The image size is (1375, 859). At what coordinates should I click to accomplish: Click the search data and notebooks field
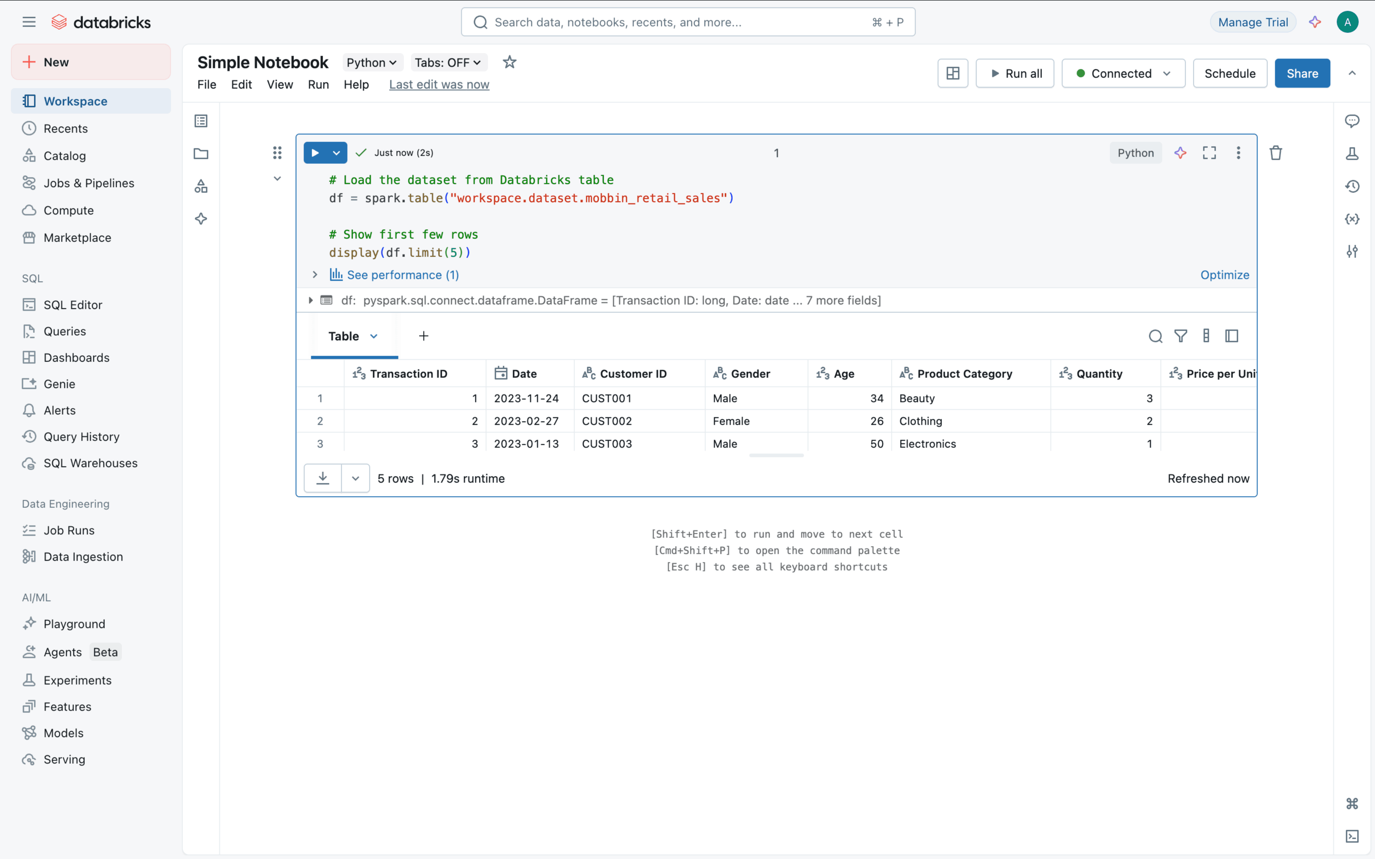[x=687, y=22]
